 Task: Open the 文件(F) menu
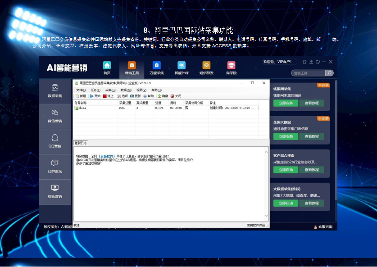(81, 90)
